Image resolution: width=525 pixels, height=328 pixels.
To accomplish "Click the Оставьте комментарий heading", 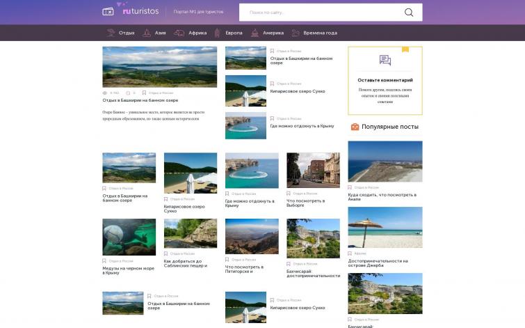I will (x=385, y=80).
